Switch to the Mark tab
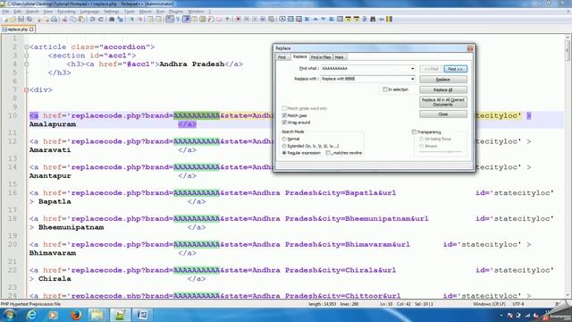572x322 pixels. (x=340, y=57)
